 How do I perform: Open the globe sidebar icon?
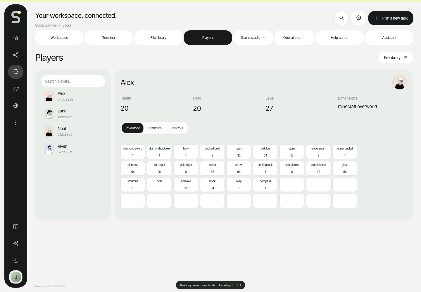tap(16, 106)
